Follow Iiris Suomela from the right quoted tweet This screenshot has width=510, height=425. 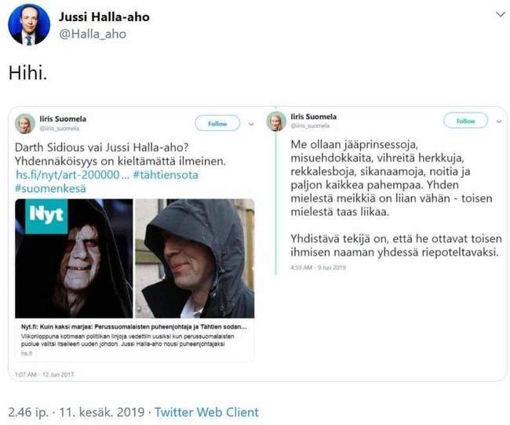click(x=466, y=121)
